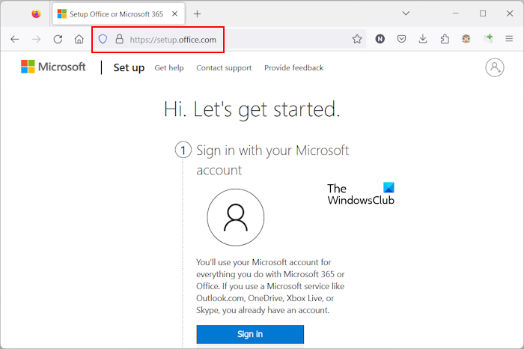This screenshot has width=524, height=349.
Task: Go back to the previous page
Action: tap(15, 40)
